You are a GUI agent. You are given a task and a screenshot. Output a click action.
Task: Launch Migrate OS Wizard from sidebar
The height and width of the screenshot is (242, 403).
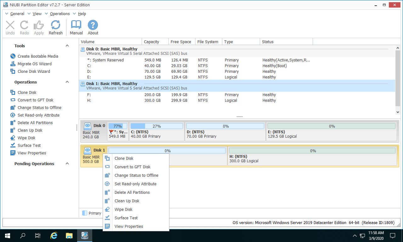(x=34, y=64)
